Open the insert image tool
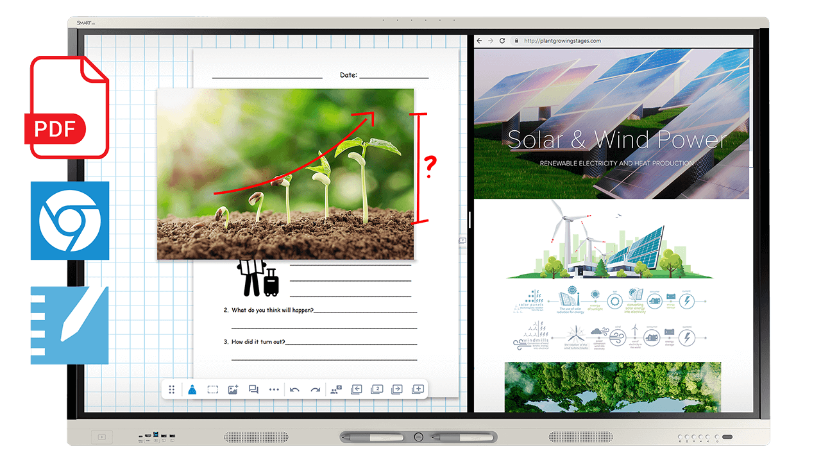Viewport: 821px width, 462px height. tap(233, 389)
